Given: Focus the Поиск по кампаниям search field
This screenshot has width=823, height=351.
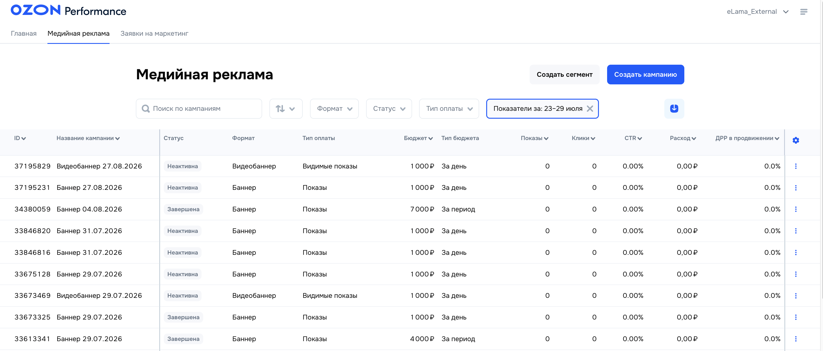Looking at the screenshot, I should click(199, 109).
